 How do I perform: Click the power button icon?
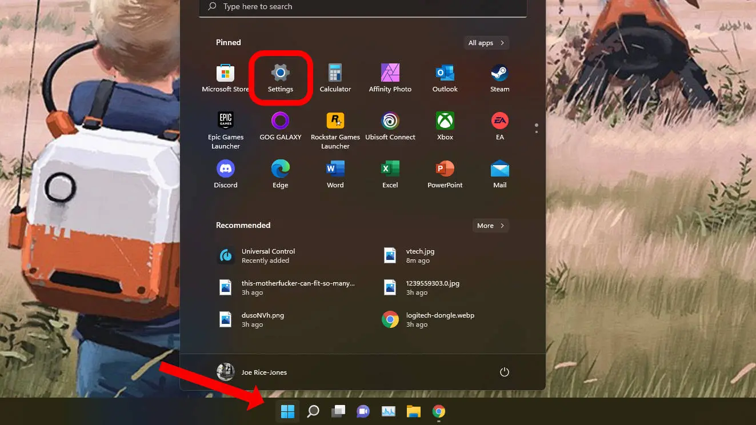tap(504, 372)
